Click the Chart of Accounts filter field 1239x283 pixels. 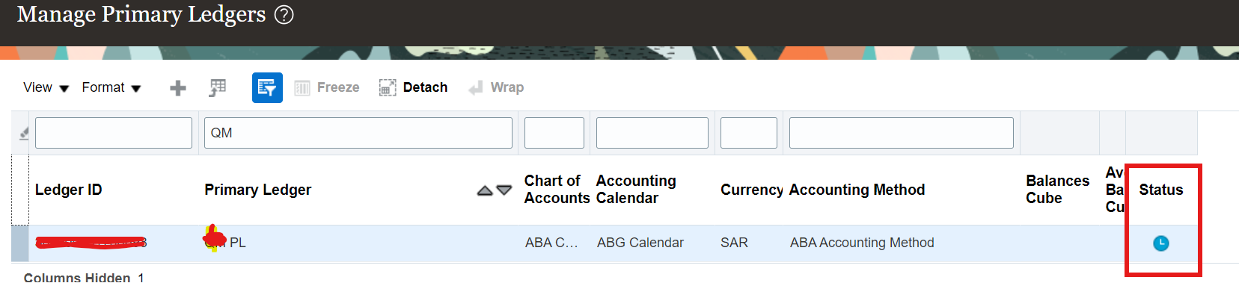coord(554,133)
